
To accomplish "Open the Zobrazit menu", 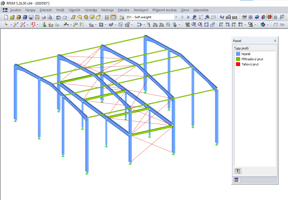I will point(46,10).
